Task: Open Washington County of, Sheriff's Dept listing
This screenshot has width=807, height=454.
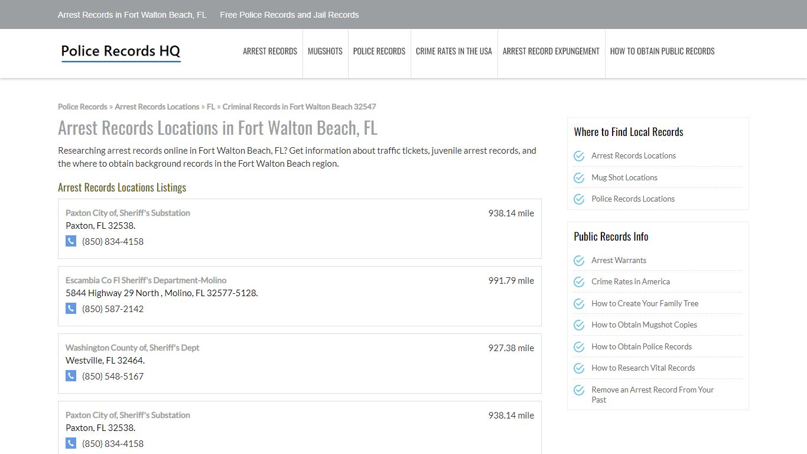Action: 132,348
